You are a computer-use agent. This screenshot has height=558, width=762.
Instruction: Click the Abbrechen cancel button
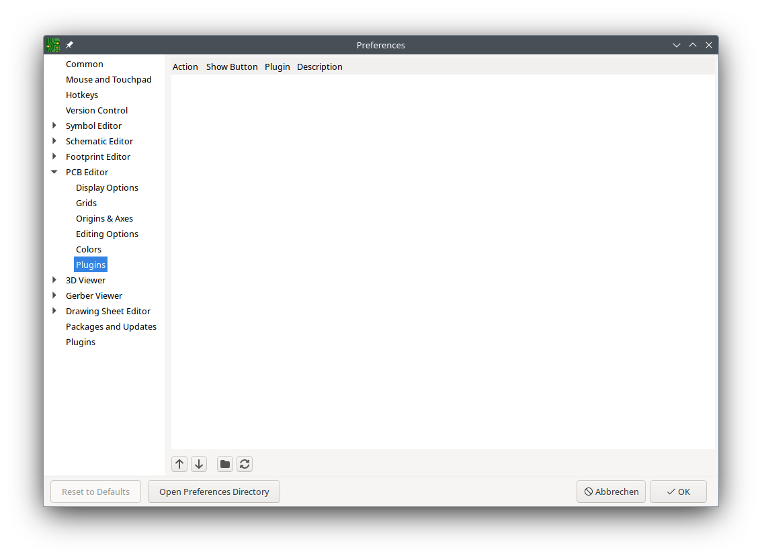coord(611,492)
